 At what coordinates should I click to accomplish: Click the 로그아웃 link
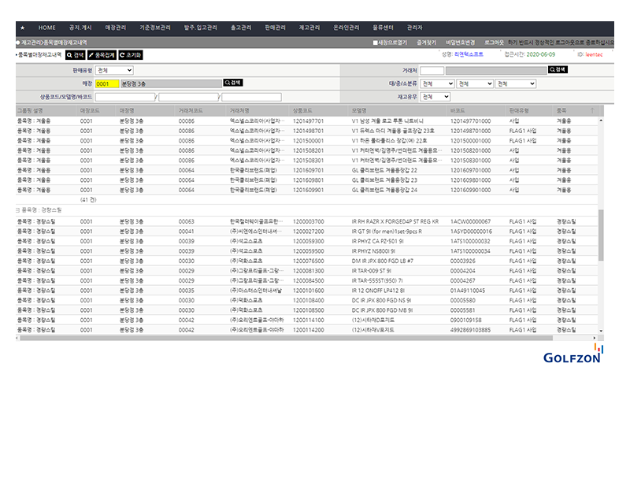[494, 43]
